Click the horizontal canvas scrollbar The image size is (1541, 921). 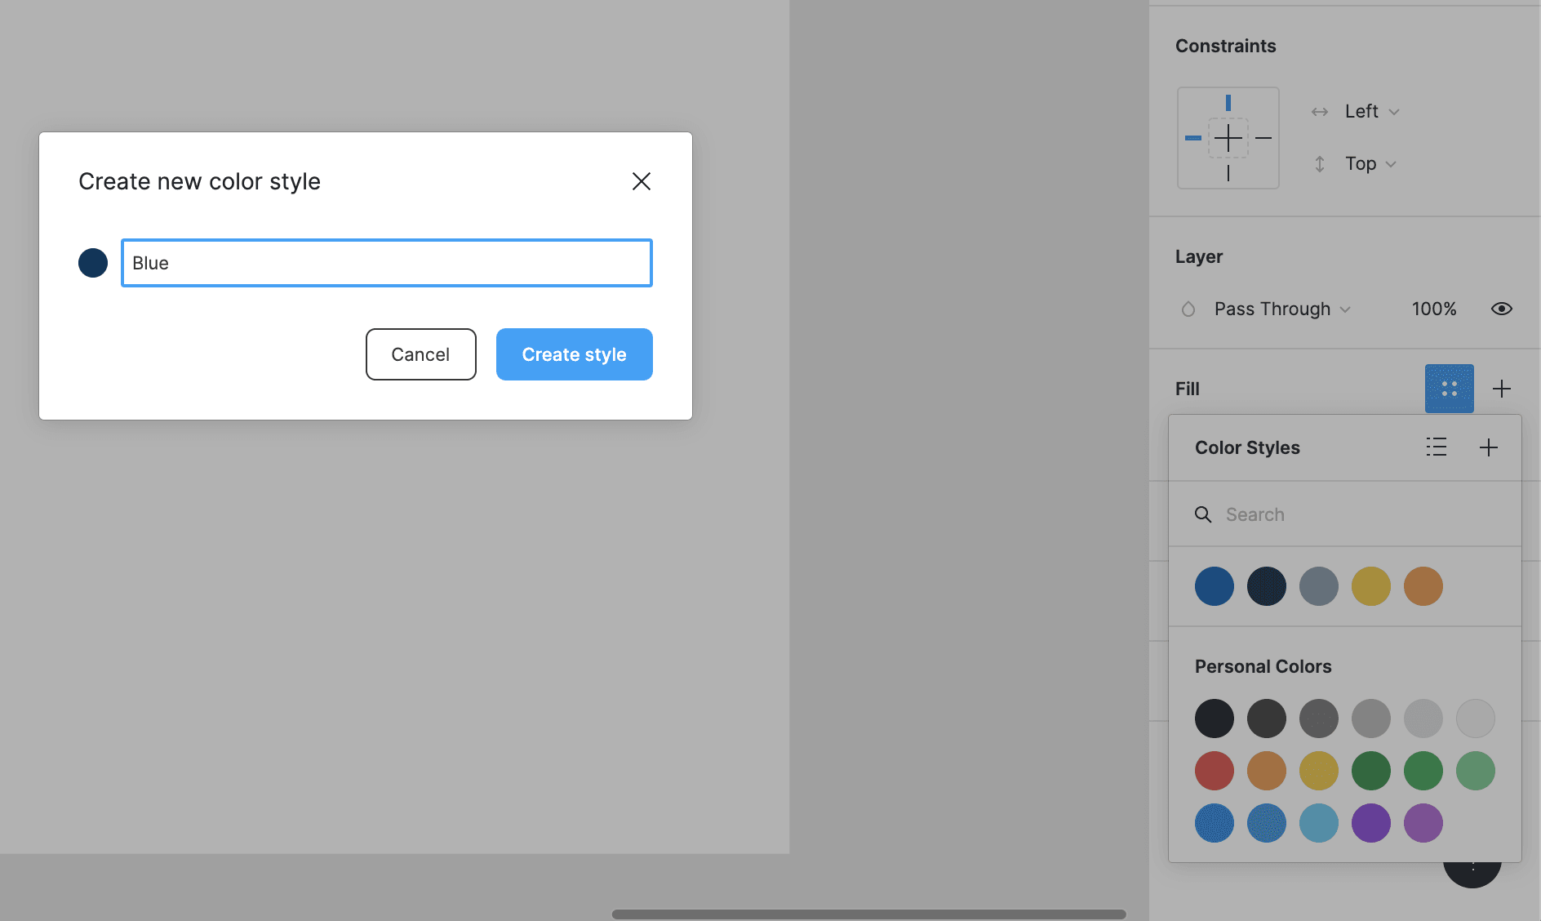point(868,914)
